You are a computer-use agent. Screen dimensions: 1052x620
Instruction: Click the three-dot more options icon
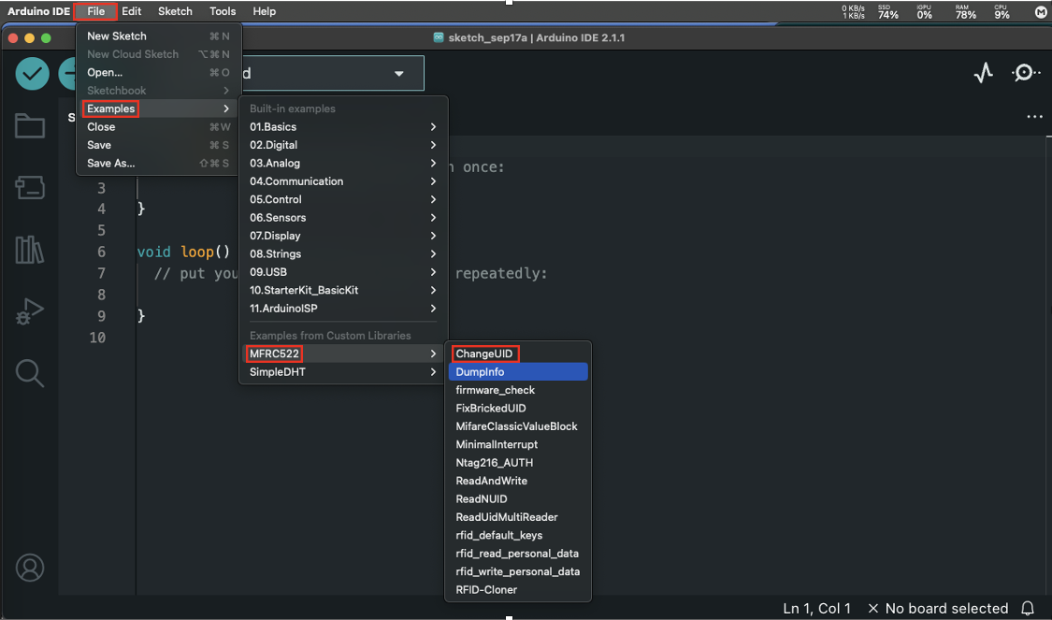[x=1034, y=117]
